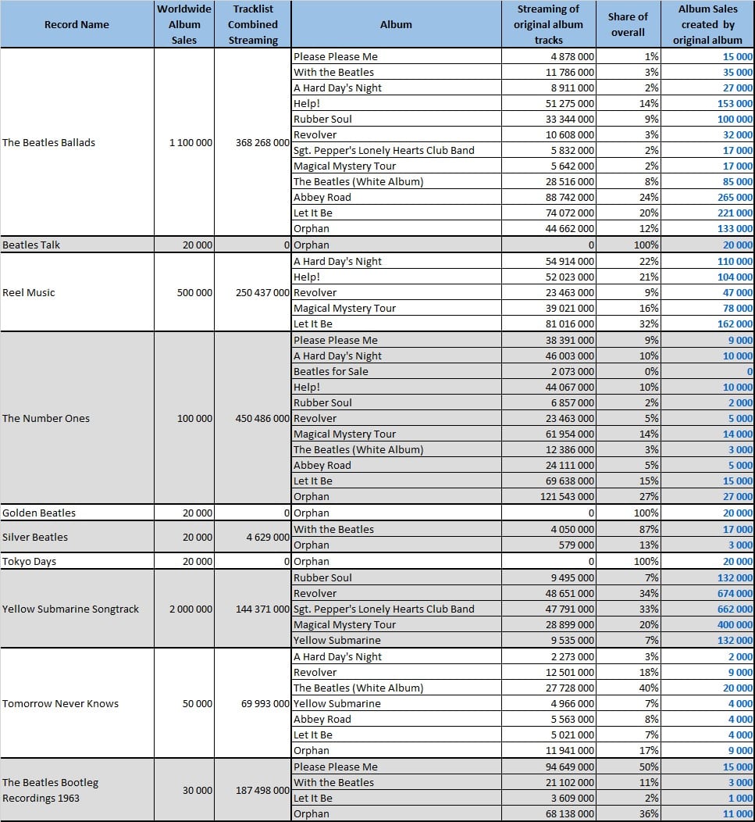755x822 pixels.
Task: Select the 'Album' column header
Action: [x=396, y=25]
